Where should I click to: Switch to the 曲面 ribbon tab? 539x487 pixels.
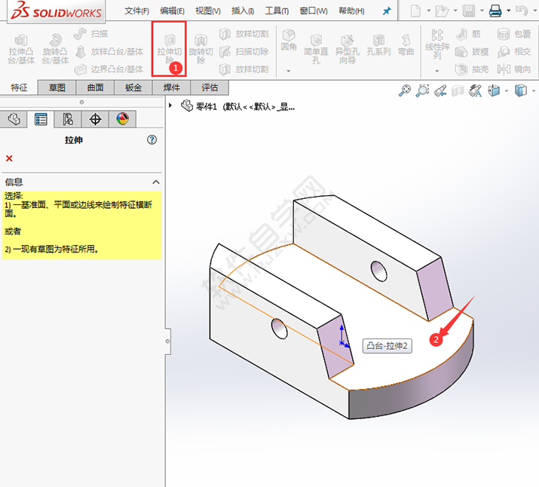(x=95, y=87)
